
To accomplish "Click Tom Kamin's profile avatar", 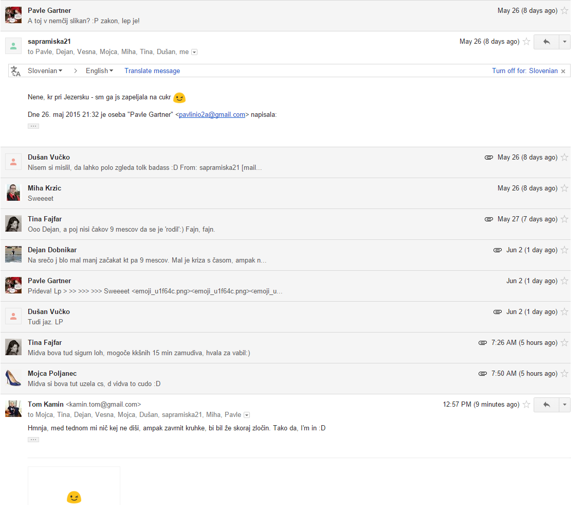I will [13, 409].
